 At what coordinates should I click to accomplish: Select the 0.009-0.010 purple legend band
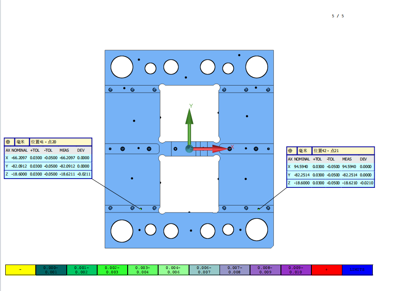pos(296,270)
